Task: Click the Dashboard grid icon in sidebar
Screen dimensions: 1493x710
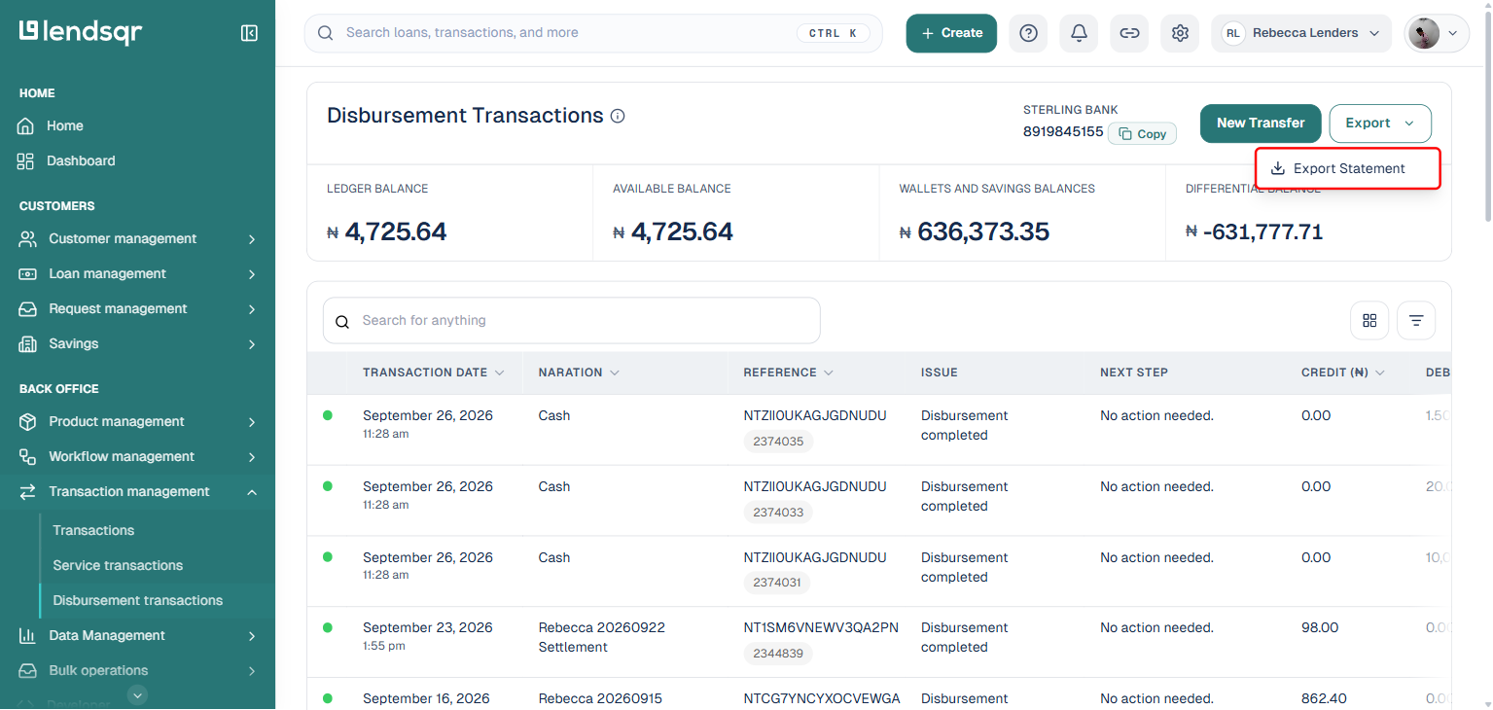Action: coord(26,160)
